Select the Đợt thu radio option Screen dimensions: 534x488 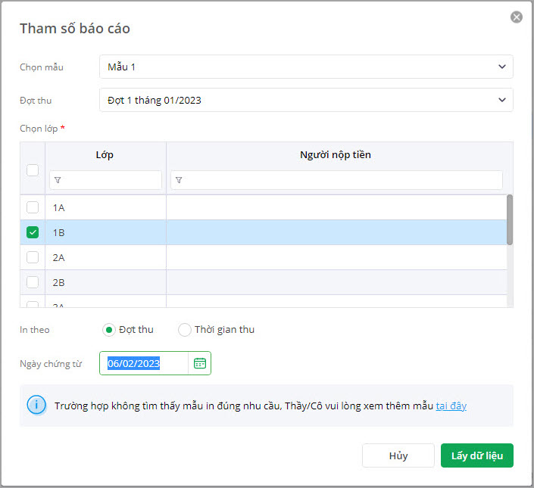109,330
